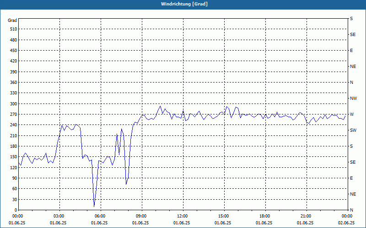
Task: Select the 21:00 time axis label
Action: 307,216
